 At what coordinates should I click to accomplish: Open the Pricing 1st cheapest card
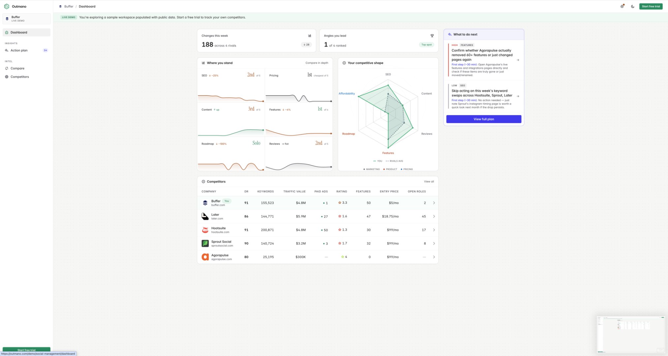click(299, 86)
